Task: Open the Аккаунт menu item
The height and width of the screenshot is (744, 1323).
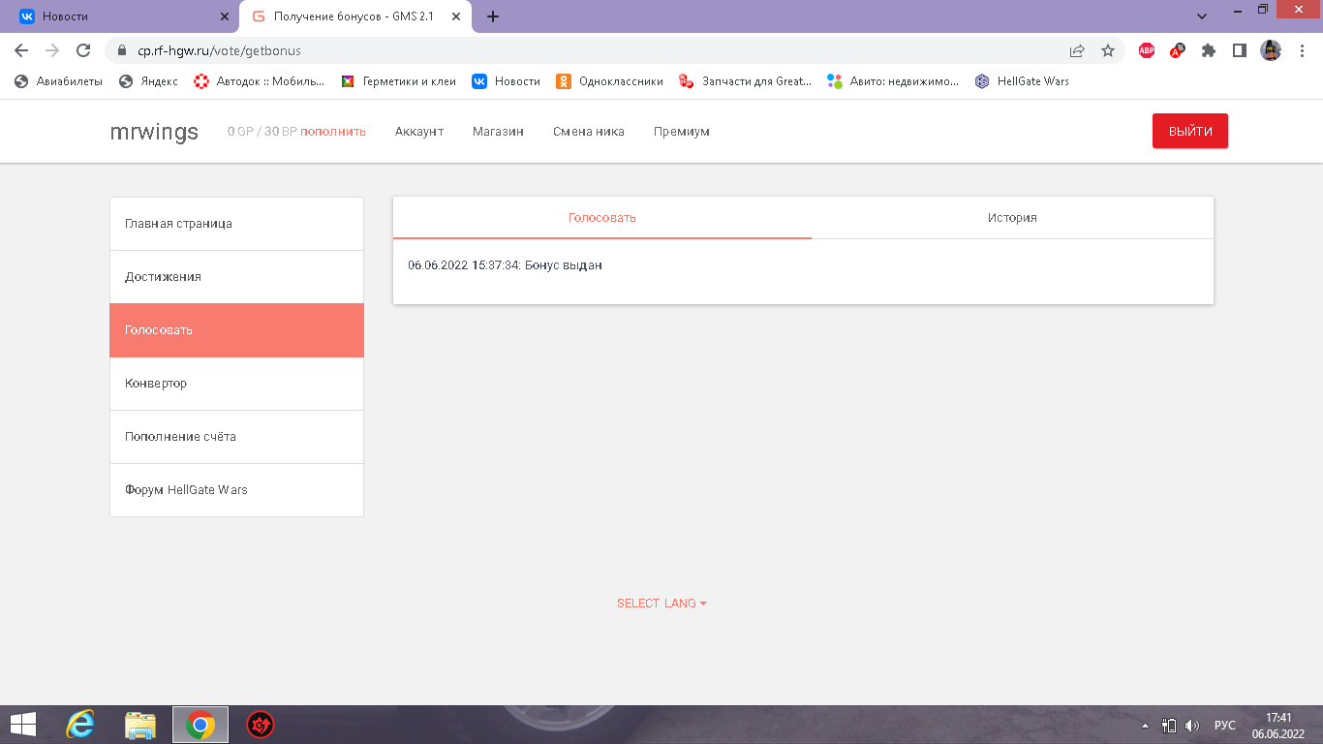Action: click(419, 132)
